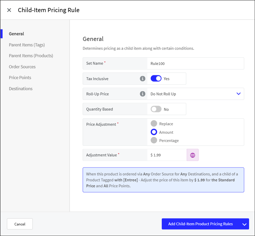Enable the Quantity Based toggle
This screenshot has height=236, width=255.
pos(156,109)
